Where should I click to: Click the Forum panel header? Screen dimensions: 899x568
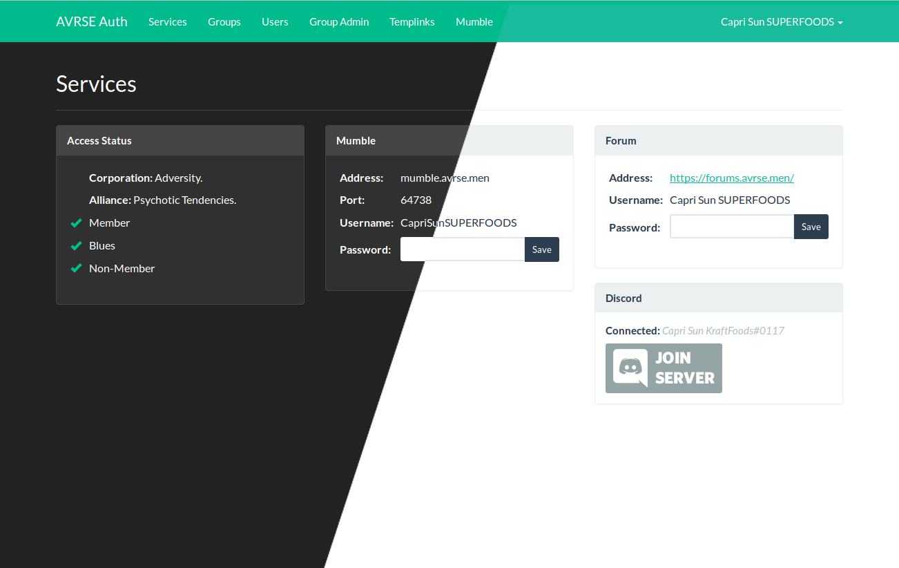[x=719, y=140]
